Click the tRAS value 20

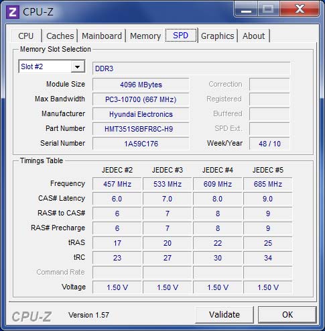168,243
